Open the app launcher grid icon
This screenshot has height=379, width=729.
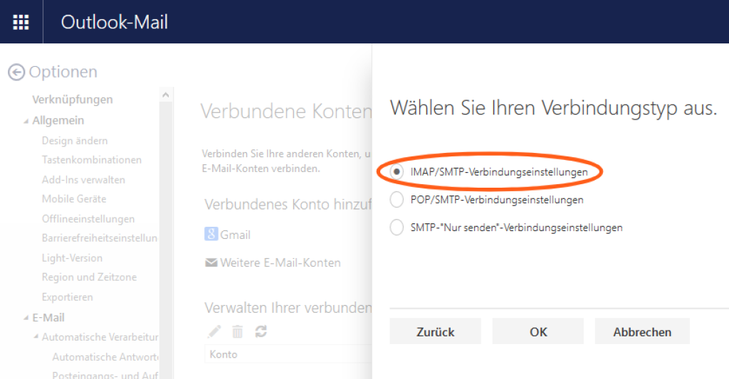21,22
